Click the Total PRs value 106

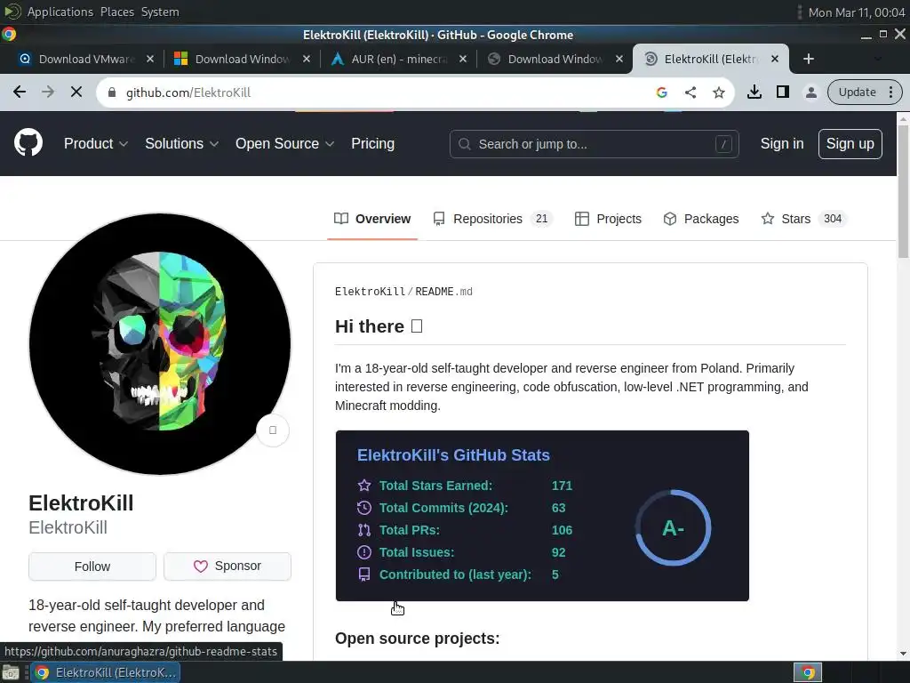click(x=562, y=530)
